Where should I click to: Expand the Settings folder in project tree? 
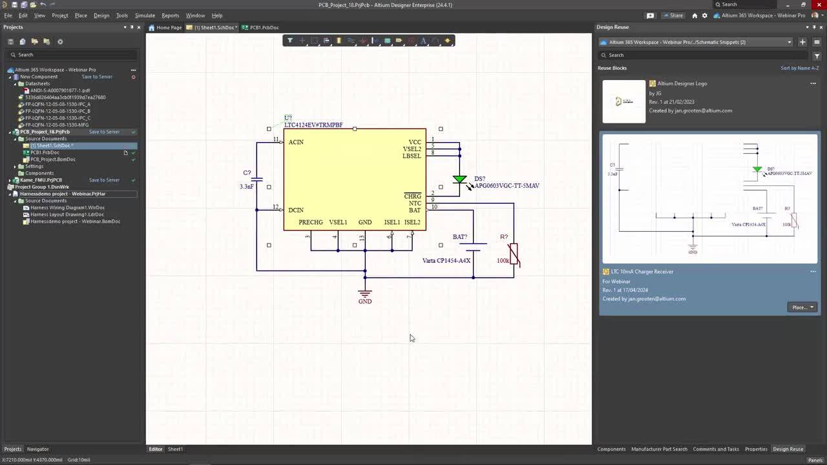[x=16, y=166]
